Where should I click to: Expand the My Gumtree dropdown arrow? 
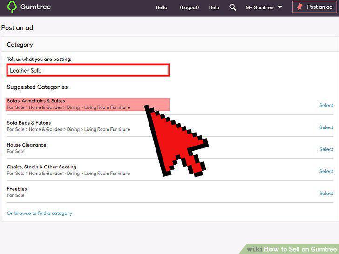point(280,7)
